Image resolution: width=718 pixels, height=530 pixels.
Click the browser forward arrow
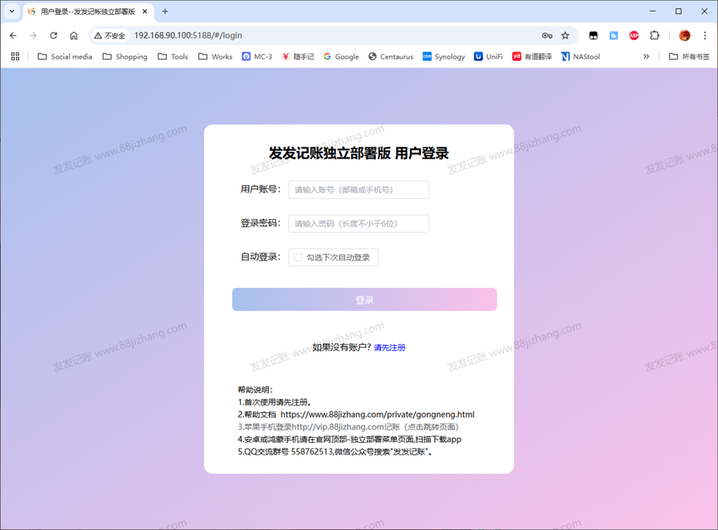tap(33, 35)
